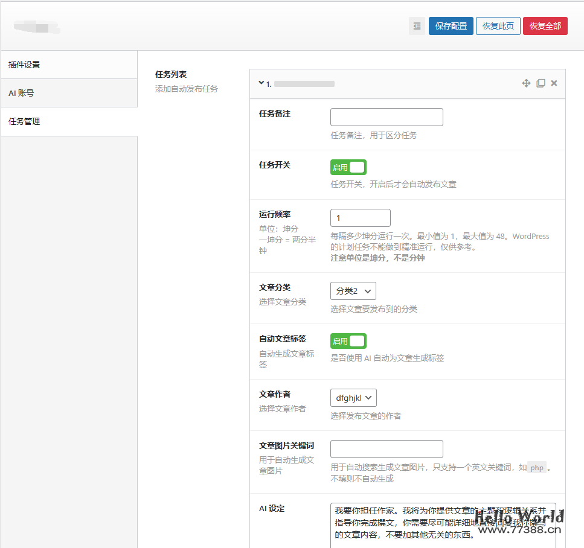Viewport: 584px width, 548px height.
Task: Open the 文章分类 dropdown showing 分类2
Action: pyautogui.click(x=353, y=290)
